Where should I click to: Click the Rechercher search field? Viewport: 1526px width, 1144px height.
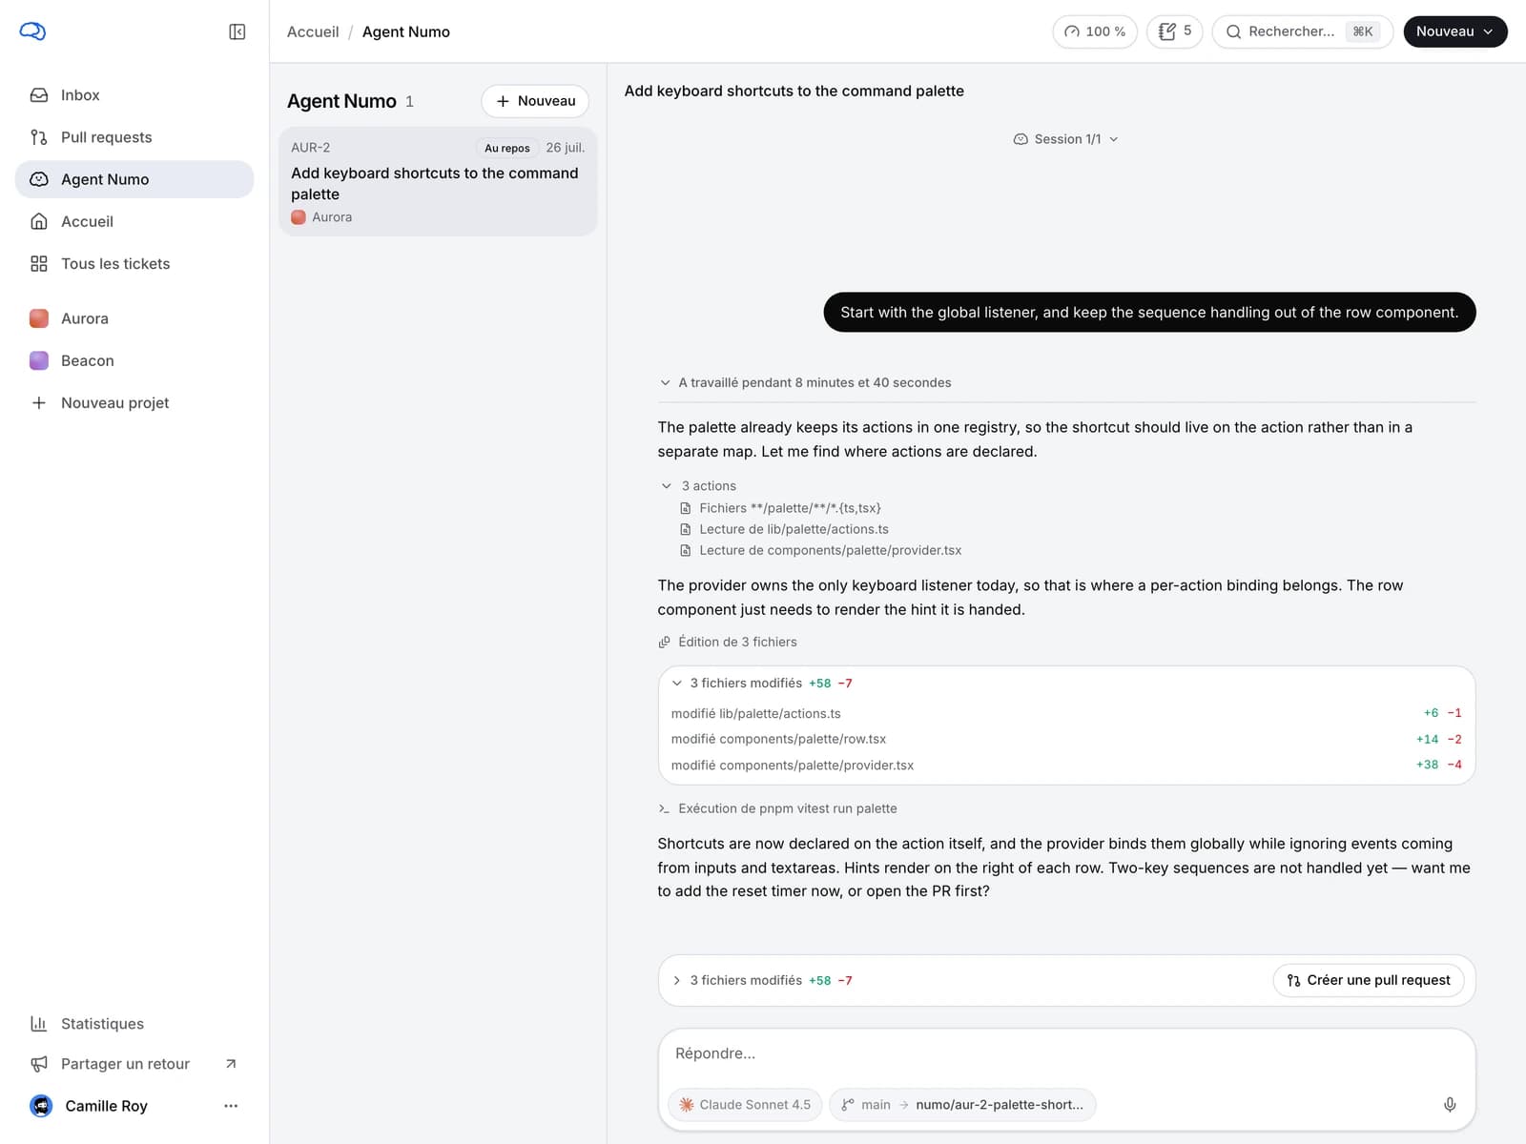[x=1302, y=31]
